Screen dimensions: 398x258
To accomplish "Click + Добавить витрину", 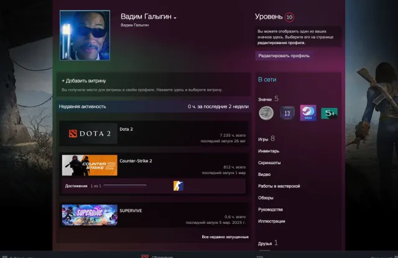I will [x=84, y=81].
